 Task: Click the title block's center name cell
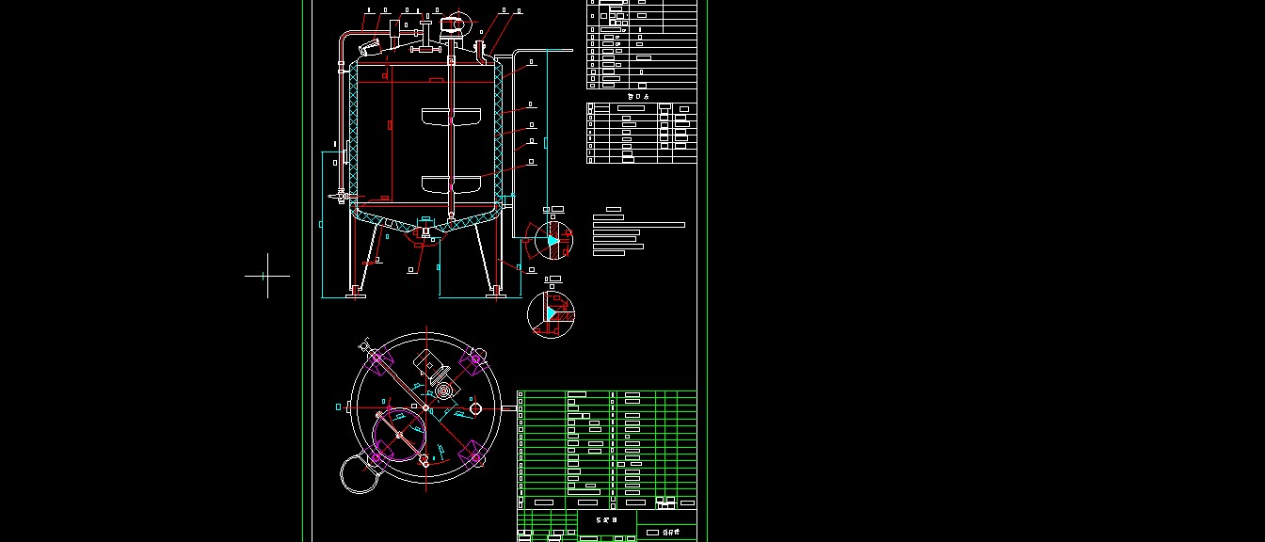pos(607,518)
